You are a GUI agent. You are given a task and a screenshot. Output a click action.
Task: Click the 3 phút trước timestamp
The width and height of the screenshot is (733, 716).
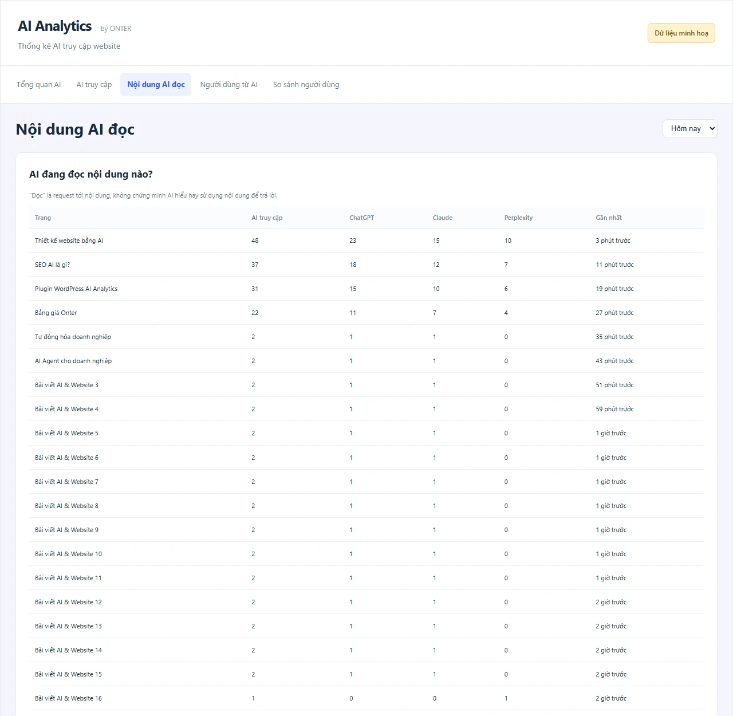(613, 241)
